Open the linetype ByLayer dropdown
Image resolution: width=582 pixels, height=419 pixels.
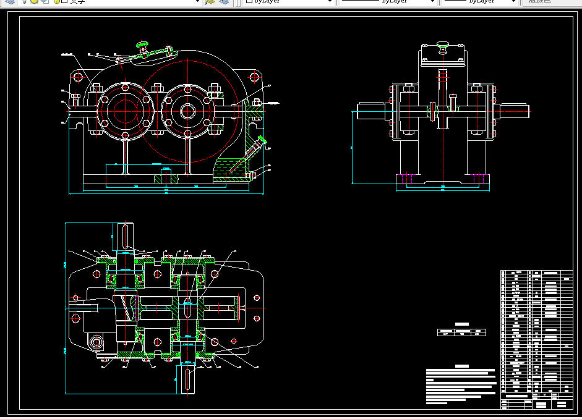point(388,1)
